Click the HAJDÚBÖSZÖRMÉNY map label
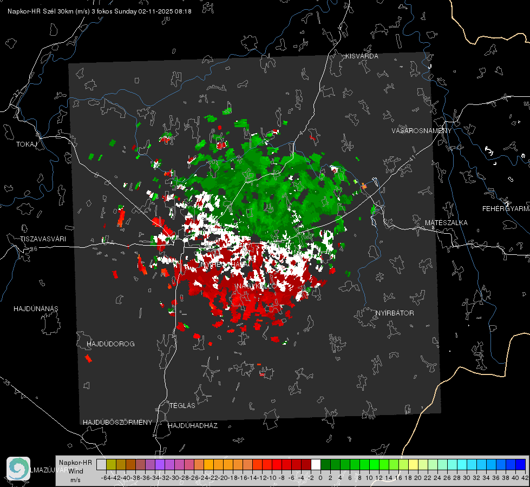Screen dimensions: 530x487 point(117,422)
